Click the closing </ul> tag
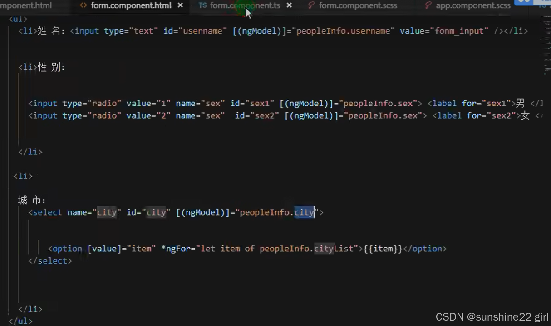Screen dimensions: 551x326 [20, 321]
